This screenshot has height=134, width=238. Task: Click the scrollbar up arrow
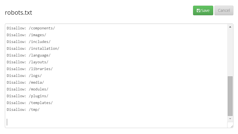pyautogui.click(x=230, y=27)
